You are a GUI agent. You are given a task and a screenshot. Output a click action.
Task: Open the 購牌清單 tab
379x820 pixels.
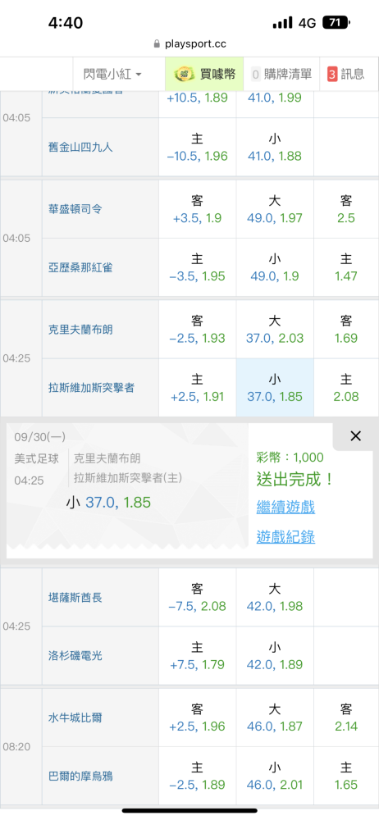(x=281, y=75)
